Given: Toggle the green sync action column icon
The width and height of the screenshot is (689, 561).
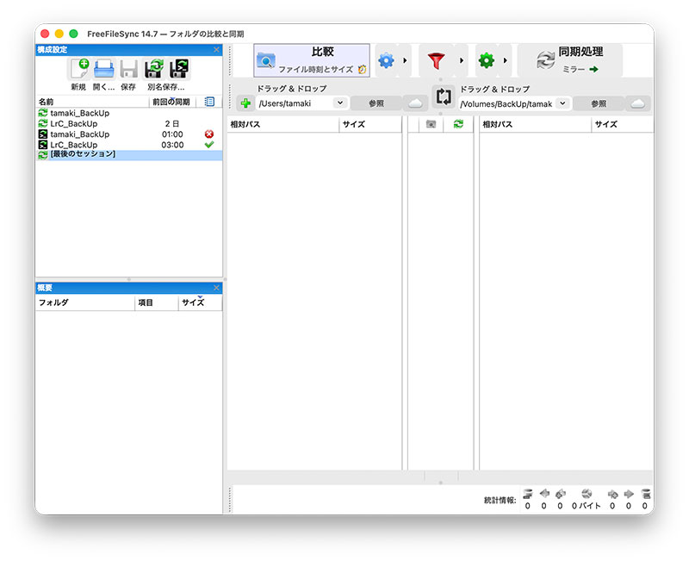Looking at the screenshot, I should tap(458, 124).
